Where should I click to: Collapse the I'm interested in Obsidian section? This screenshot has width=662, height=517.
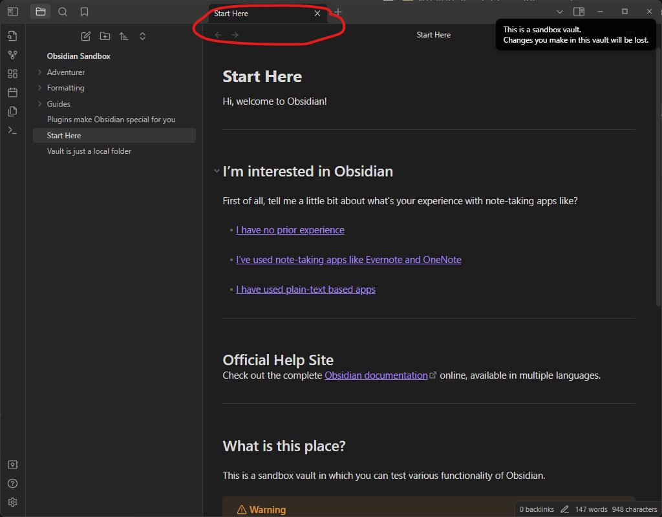coord(216,171)
